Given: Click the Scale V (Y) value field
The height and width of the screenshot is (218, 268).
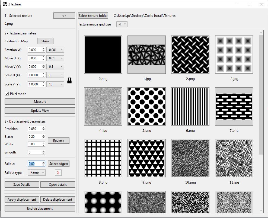Looking at the screenshot, I should click(35, 84).
